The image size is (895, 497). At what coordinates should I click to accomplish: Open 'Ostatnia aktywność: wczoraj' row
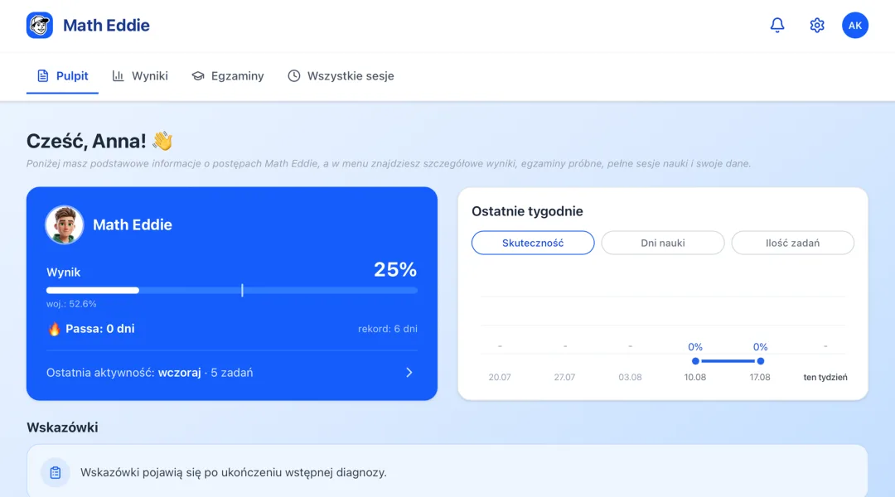click(232, 373)
